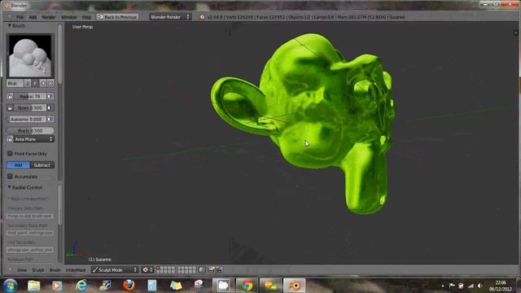This screenshot has width=521, height=293.
Task: Click the Blob brush preview thumbnail
Action: click(x=30, y=56)
